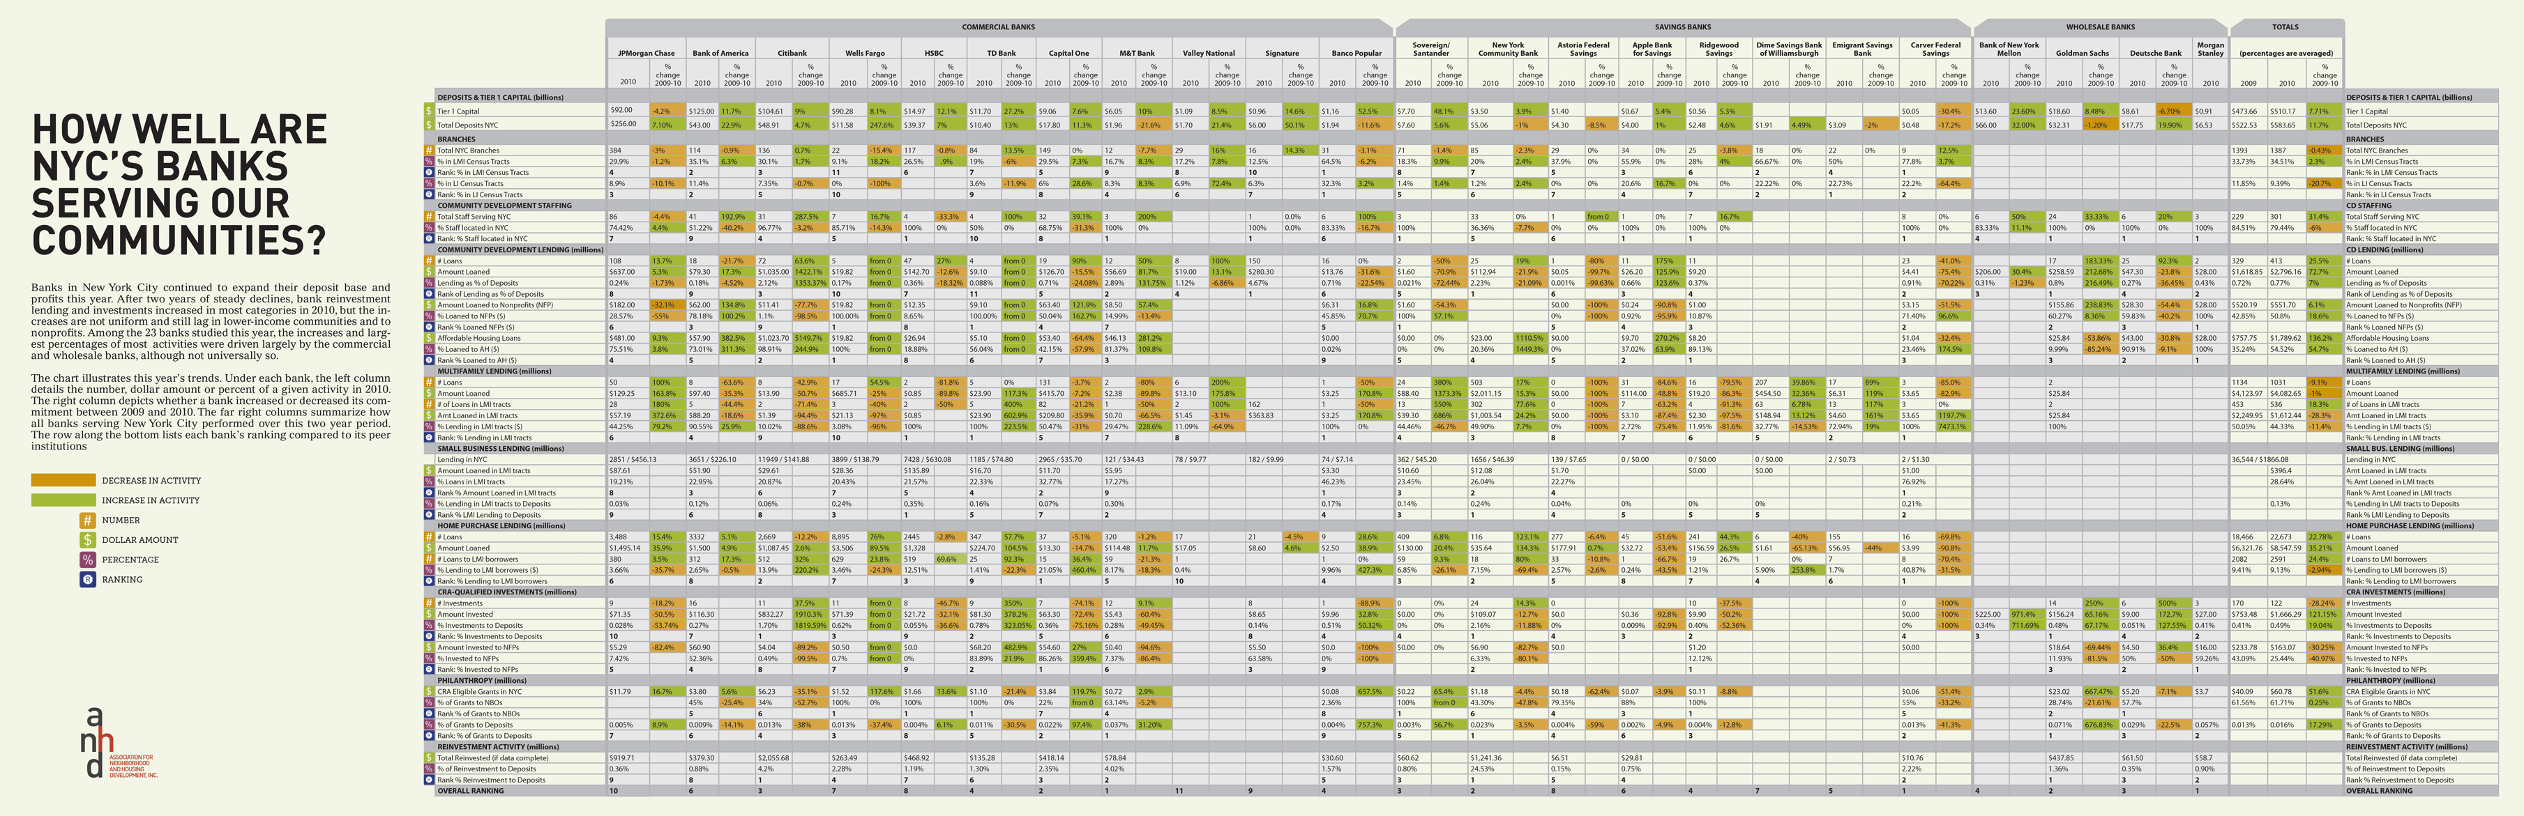
Task: Click ranking icon beside Rank: % Staff located in NYC
Action: pos(429,239)
